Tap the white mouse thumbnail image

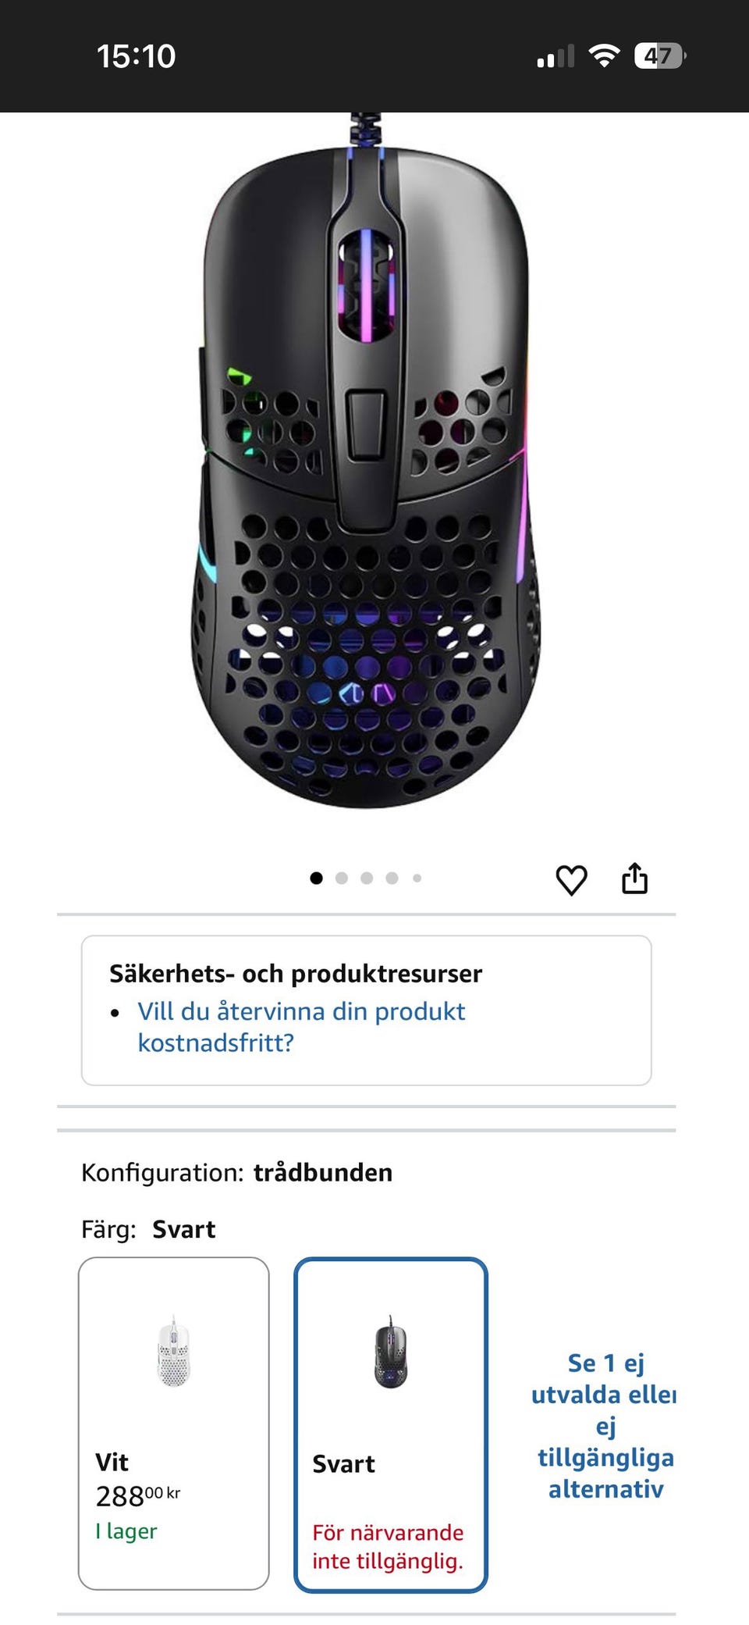(x=173, y=1351)
